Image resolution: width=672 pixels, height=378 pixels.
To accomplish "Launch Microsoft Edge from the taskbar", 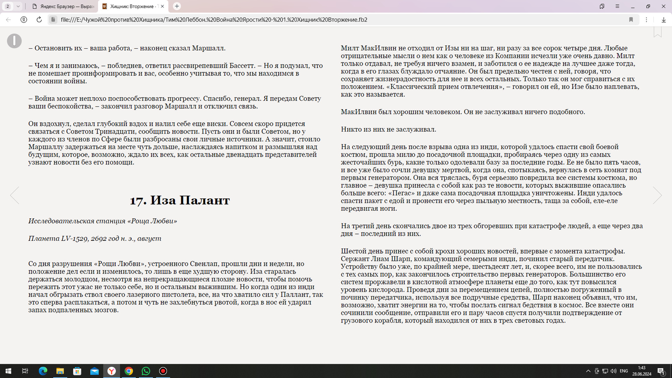I will [43, 371].
